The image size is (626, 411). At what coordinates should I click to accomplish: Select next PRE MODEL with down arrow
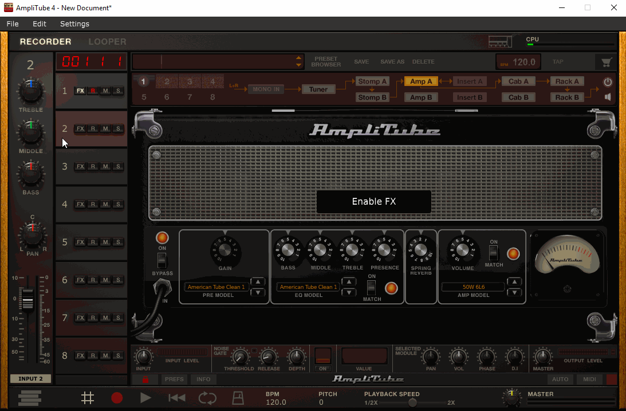coord(258,292)
